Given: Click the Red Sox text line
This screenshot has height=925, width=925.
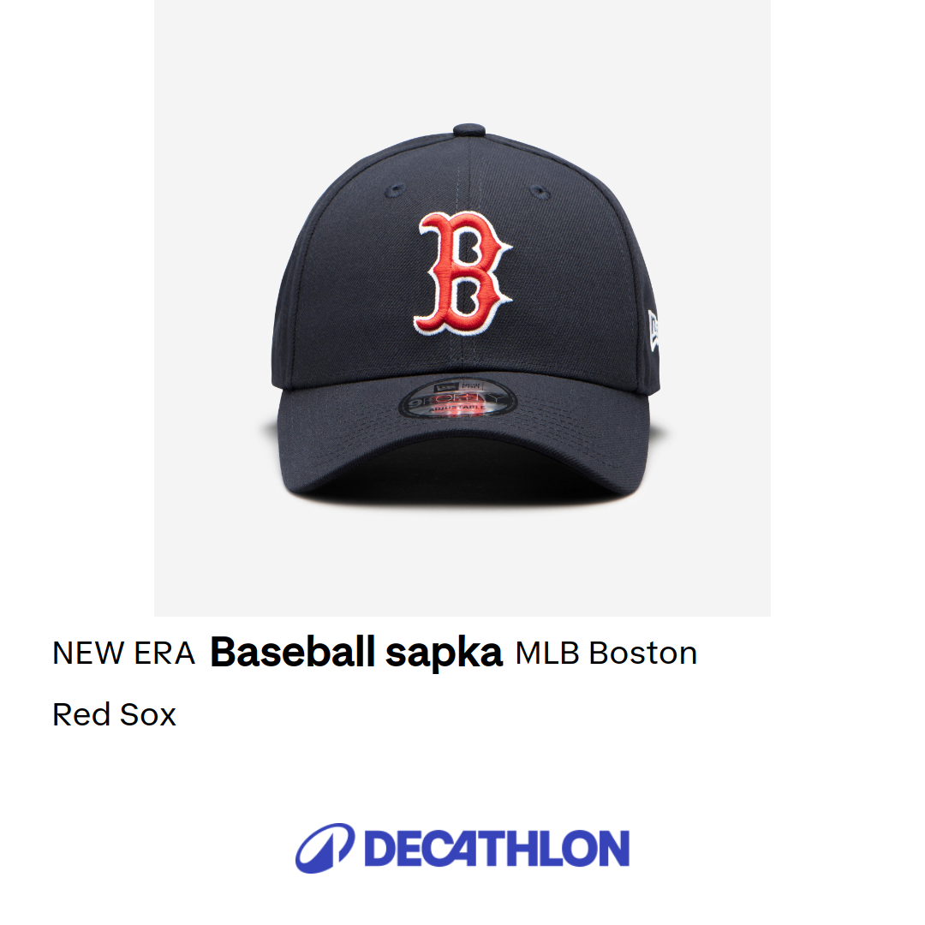Looking at the screenshot, I should tap(115, 715).
